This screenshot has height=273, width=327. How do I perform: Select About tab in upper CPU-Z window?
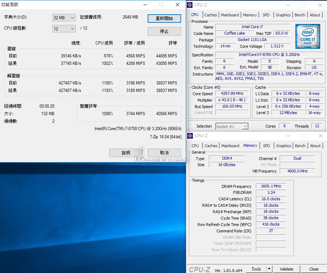click(x=315, y=15)
